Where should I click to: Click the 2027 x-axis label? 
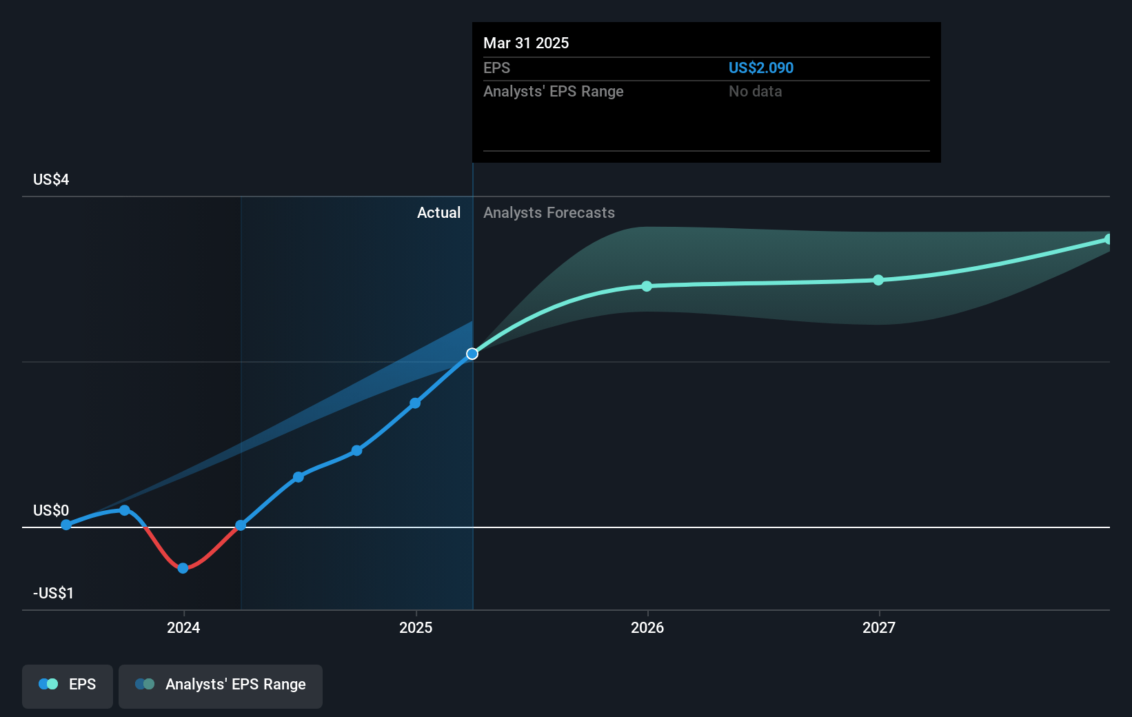(879, 627)
